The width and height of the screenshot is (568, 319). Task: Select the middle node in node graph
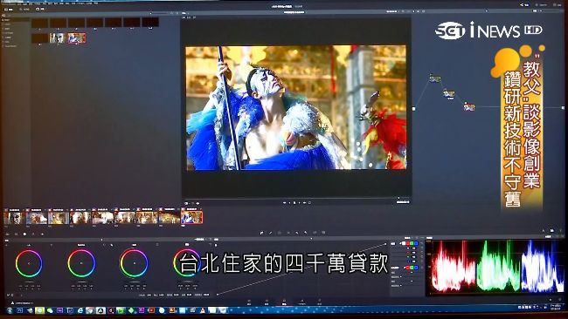[449, 93]
